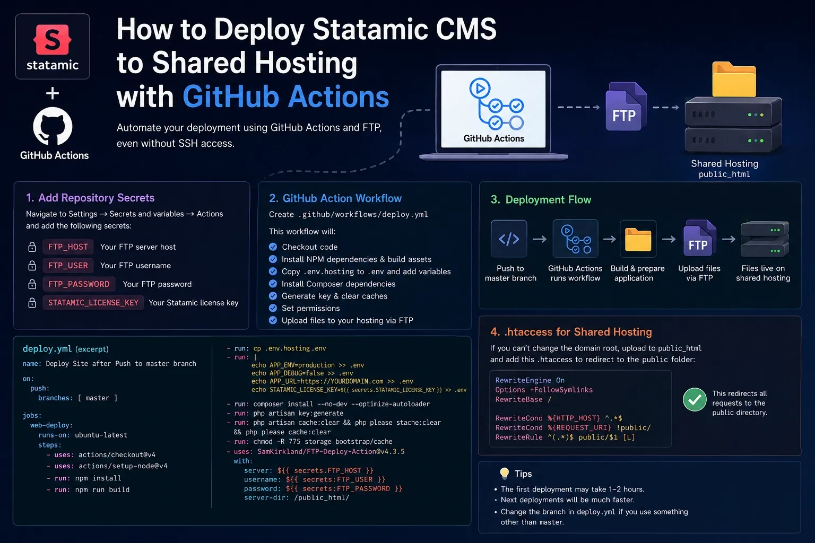Click the FTP_USER secret tag
815x543 pixels.
click(68, 266)
